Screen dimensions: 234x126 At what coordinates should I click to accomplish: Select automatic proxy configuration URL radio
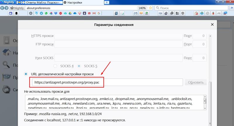tap(26, 74)
